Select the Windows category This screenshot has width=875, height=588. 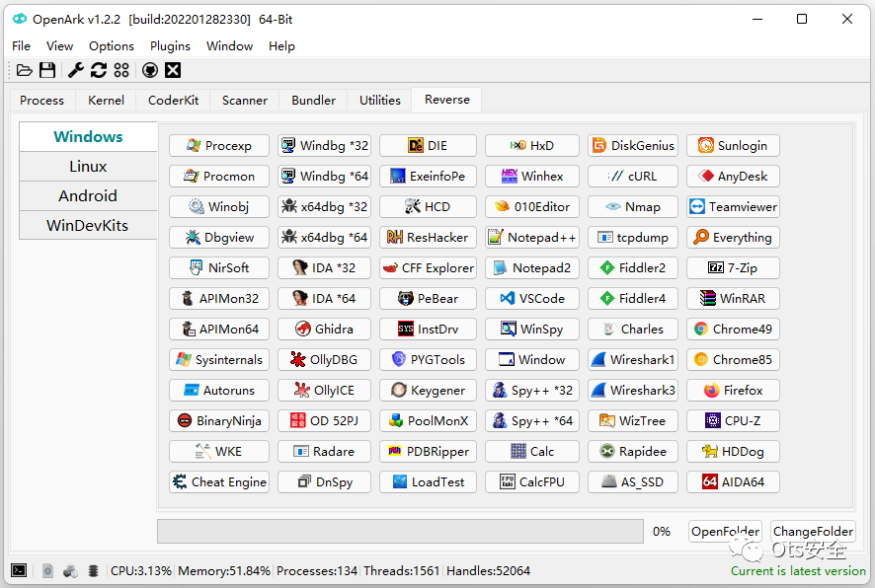click(88, 136)
